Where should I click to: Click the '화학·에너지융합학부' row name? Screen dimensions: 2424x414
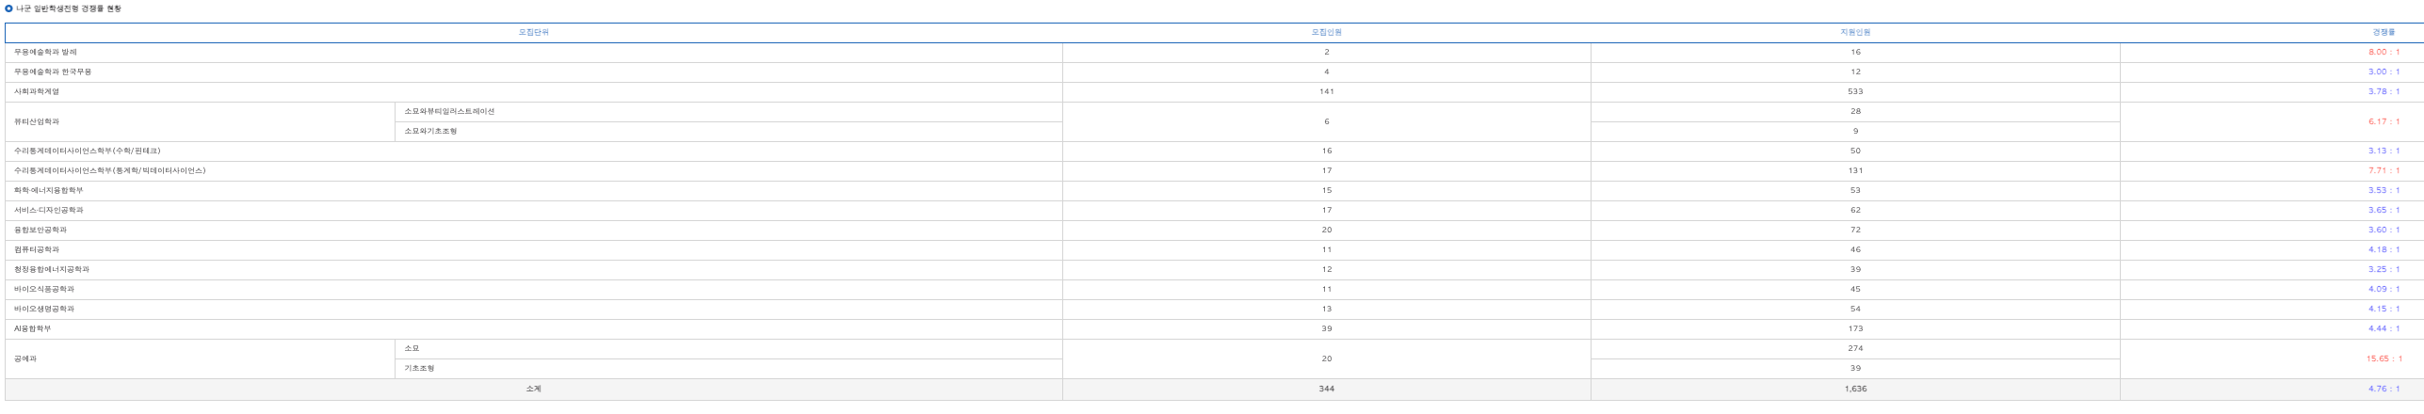point(48,190)
